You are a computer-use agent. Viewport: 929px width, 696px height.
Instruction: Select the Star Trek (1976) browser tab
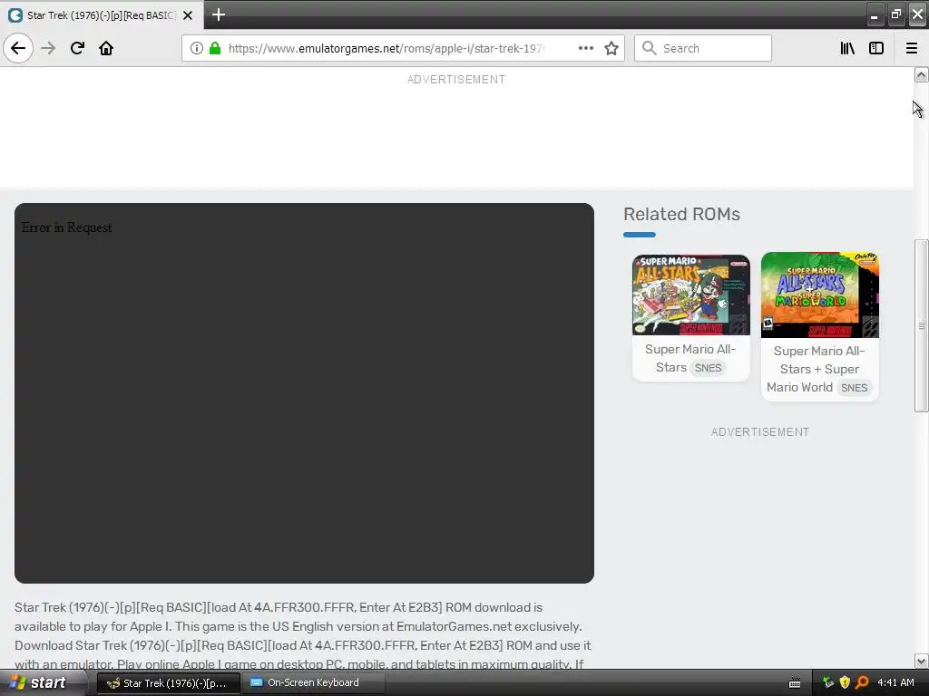point(102,15)
